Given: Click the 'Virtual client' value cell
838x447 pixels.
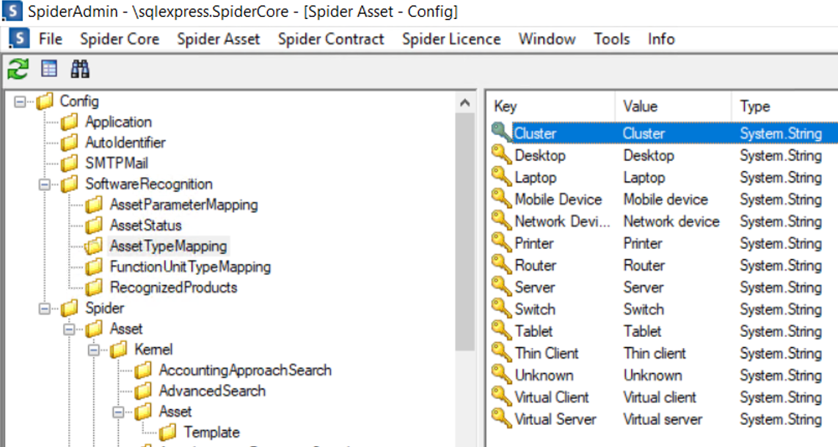Looking at the screenshot, I should pyautogui.click(x=660, y=397).
